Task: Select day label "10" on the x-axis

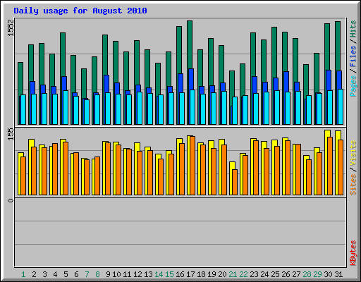Action: pyautogui.click(x=116, y=274)
